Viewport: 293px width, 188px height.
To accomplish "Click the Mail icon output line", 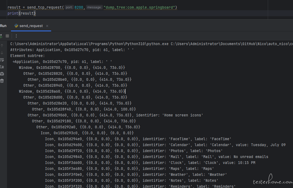I will pyautogui.click(x=157, y=157).
